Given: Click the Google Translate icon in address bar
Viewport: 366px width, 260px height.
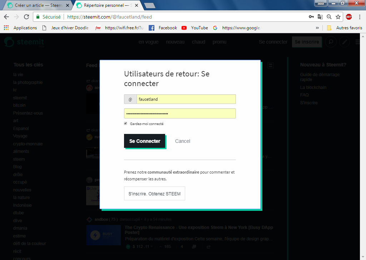Looking at the screenshot, I should [320, 17].
